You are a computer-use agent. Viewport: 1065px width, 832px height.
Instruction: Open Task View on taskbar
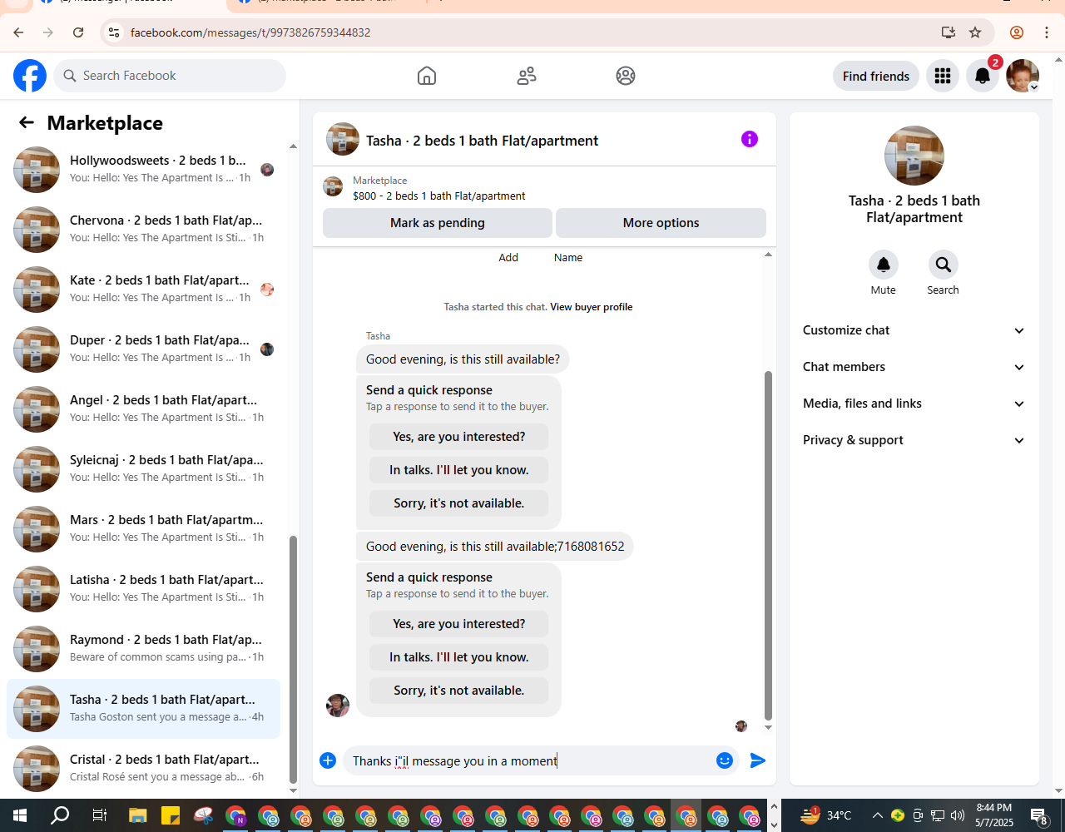99,815
